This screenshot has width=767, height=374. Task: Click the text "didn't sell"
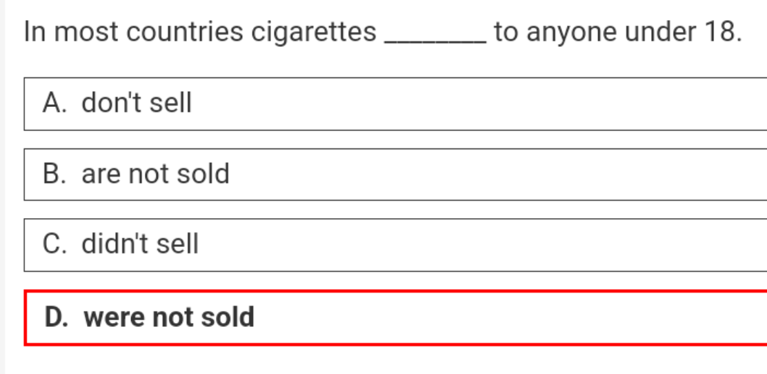point(140,244)
